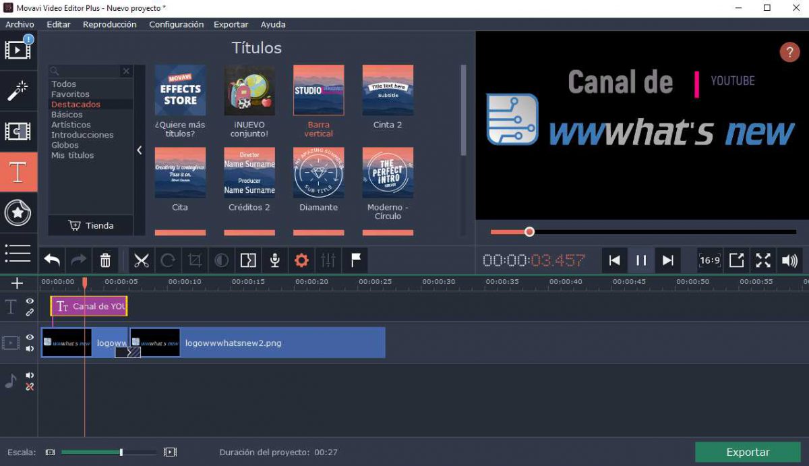Zoom in timeline with right scale icon
809x466 pixels.
coord(170,452)
